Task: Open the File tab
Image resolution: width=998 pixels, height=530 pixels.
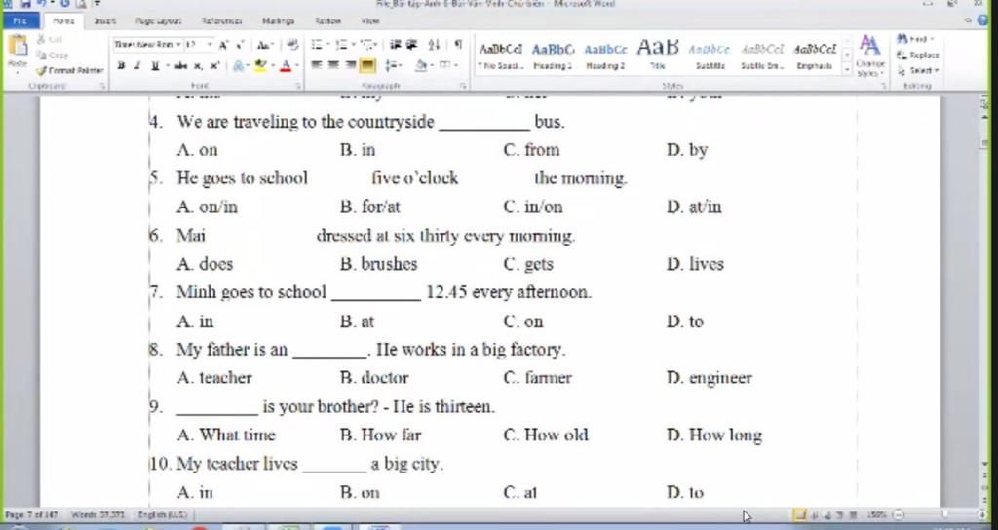Action: pyautogui.click(x=20, y=21)
